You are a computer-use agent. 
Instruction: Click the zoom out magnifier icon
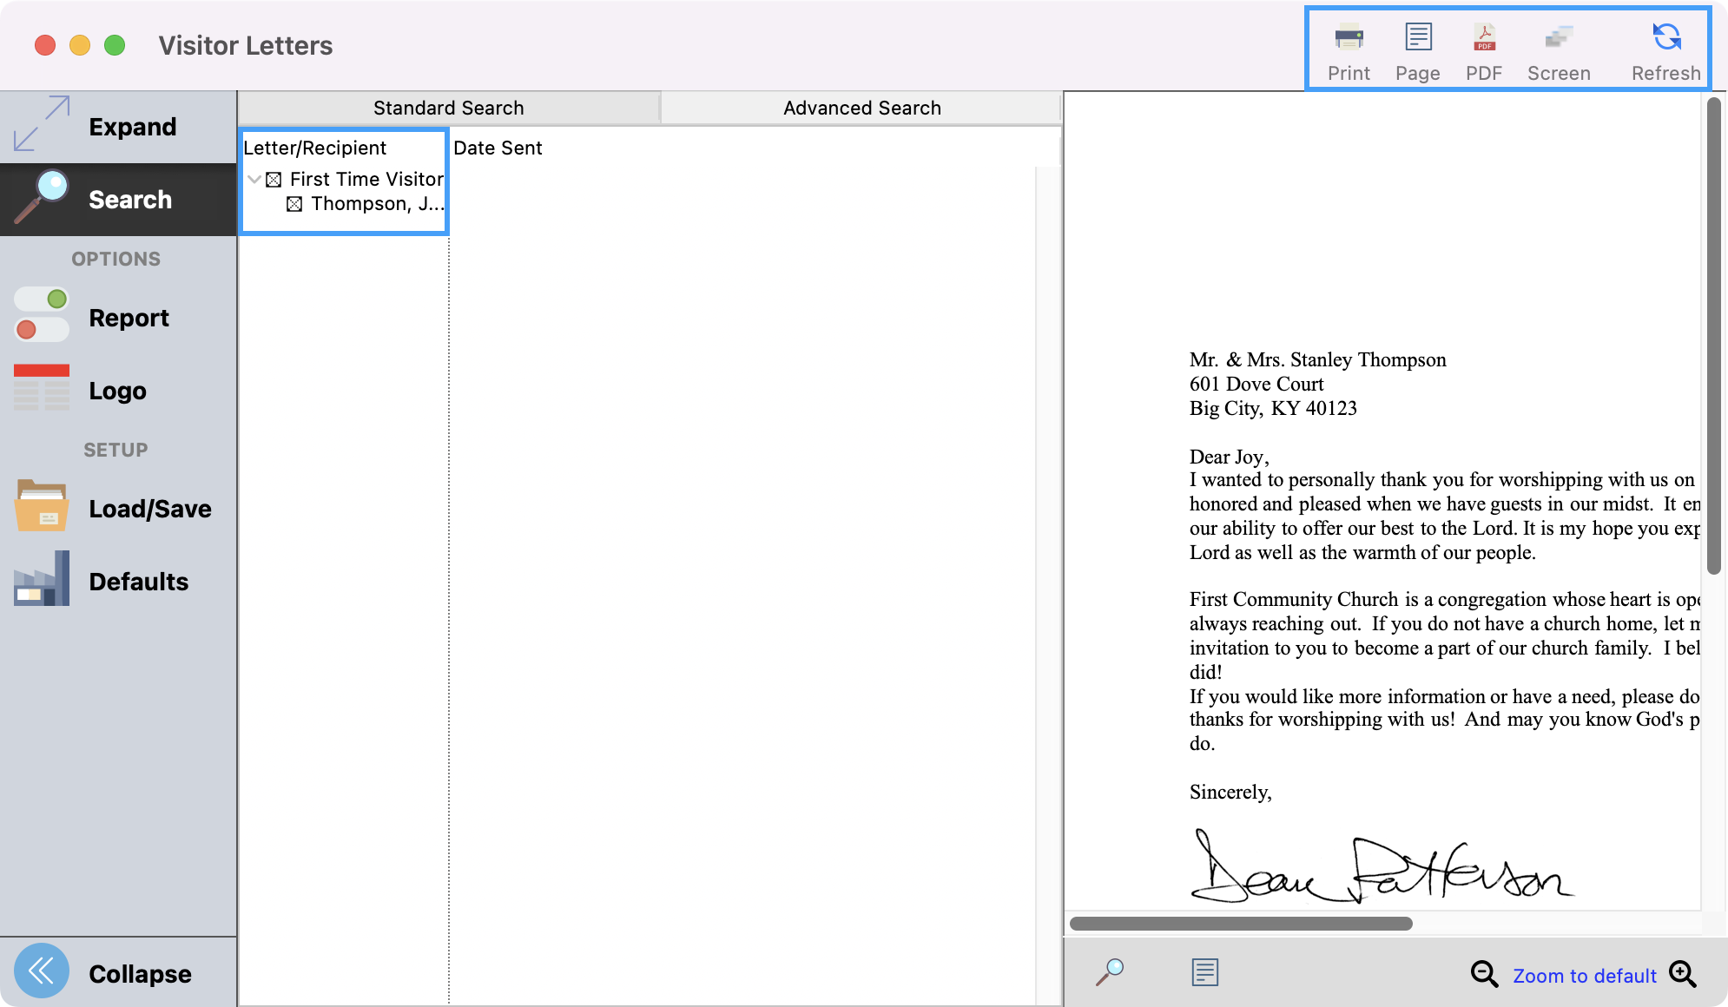pos(1483,974)
